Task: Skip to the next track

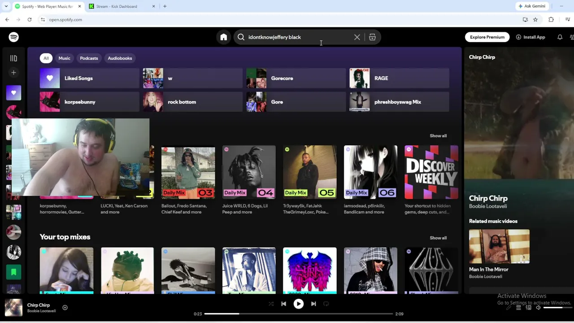Action: tap(313, 304)
